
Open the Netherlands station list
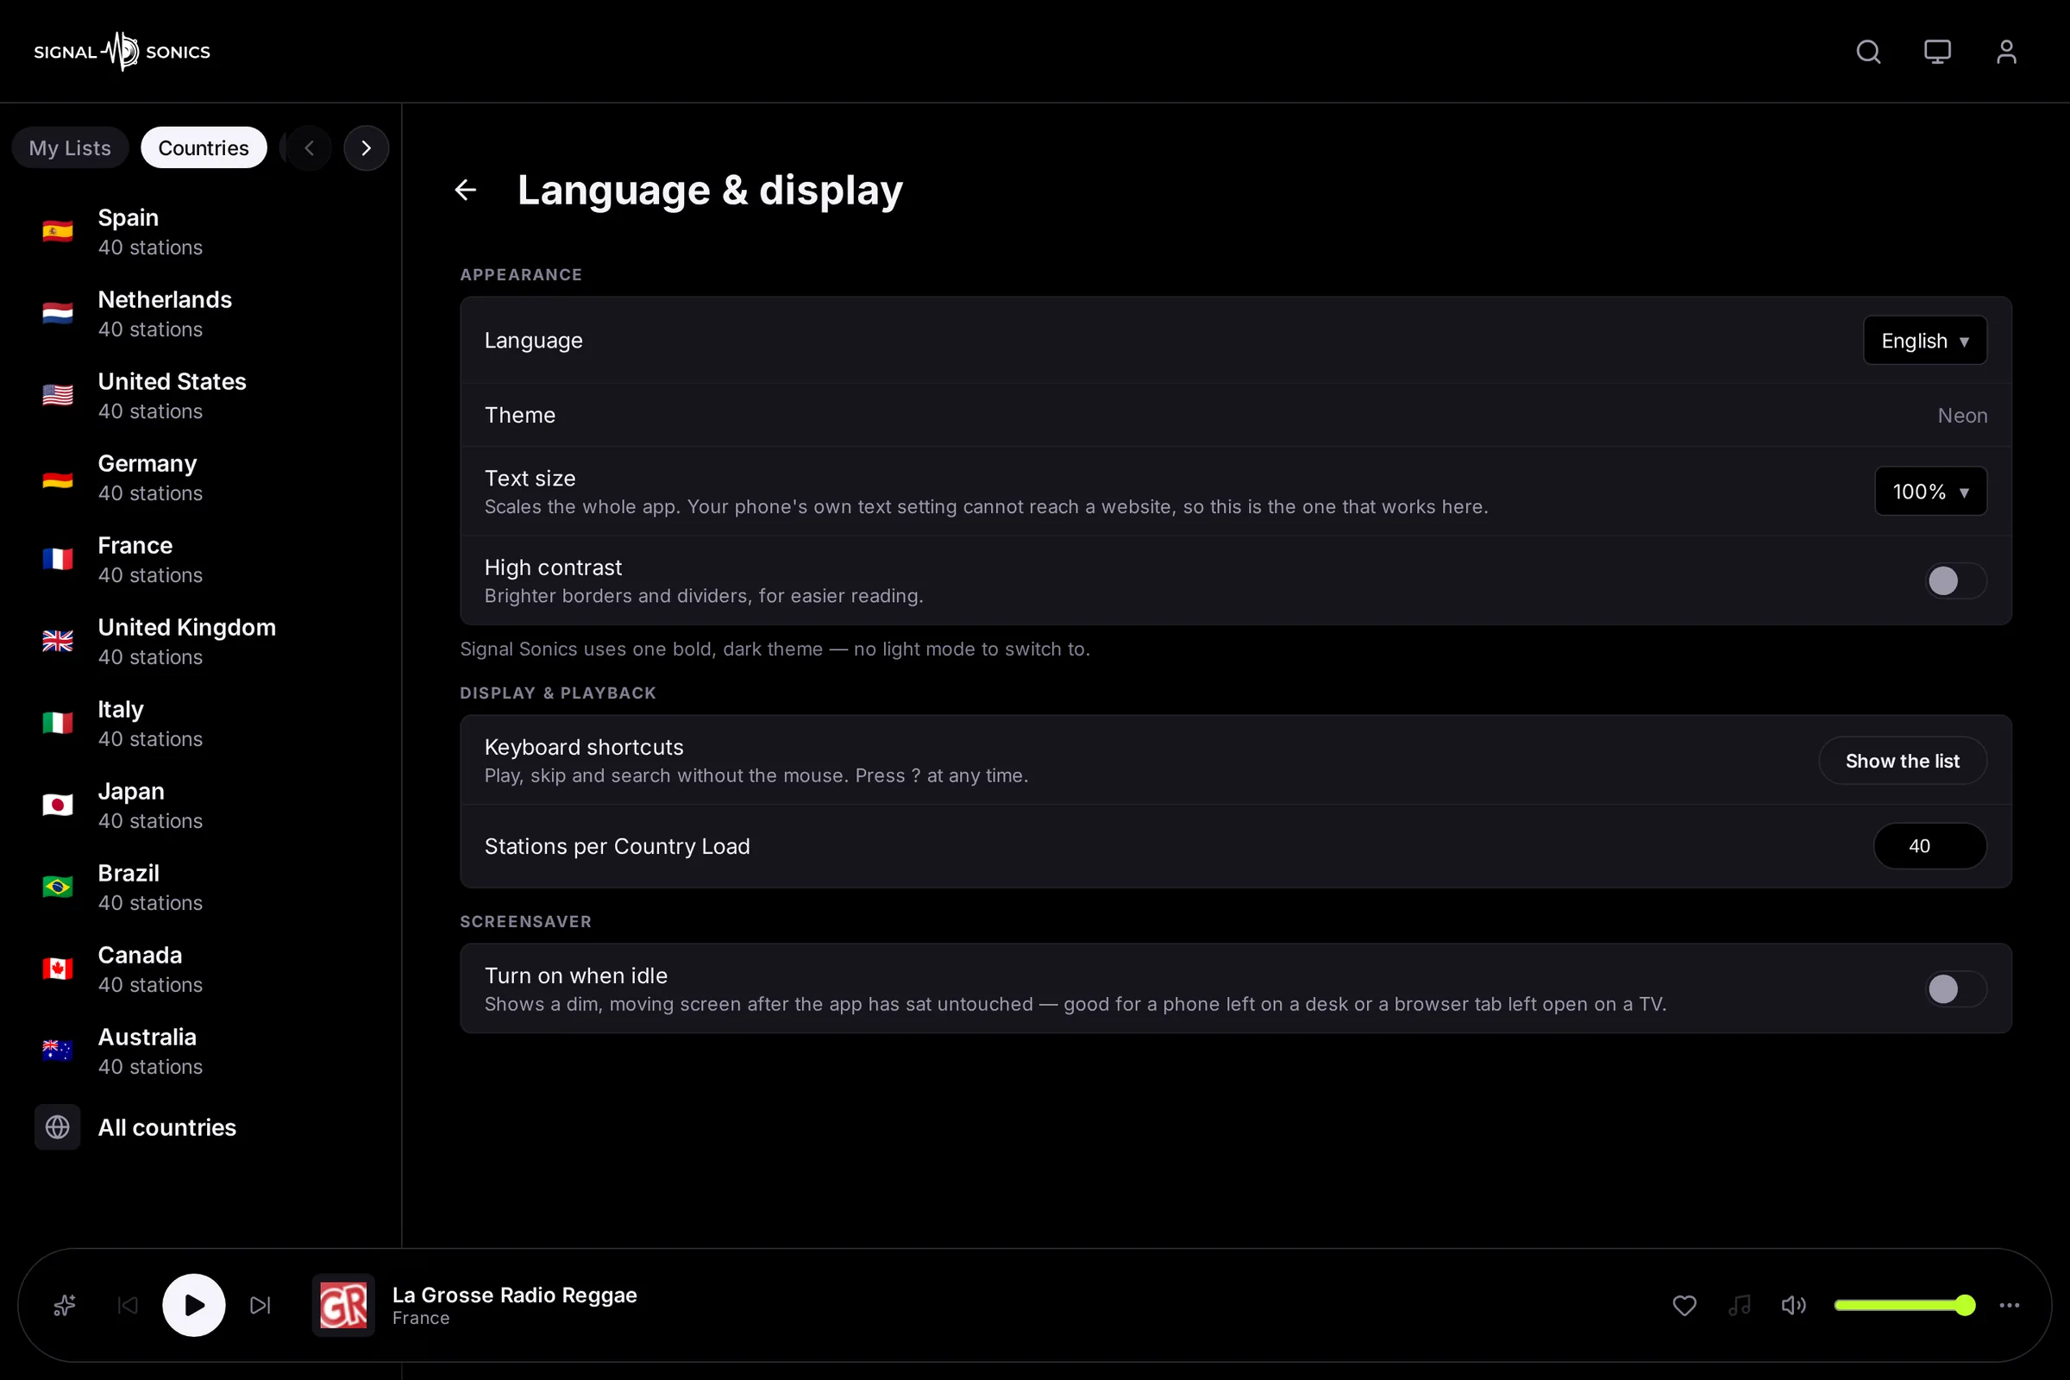click(x=201, y=313)
